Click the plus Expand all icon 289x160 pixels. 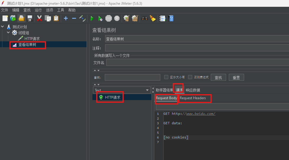(x=66, y=18)
